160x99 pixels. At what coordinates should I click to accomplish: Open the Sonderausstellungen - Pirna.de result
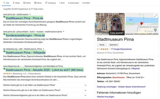tap(25, 35)
